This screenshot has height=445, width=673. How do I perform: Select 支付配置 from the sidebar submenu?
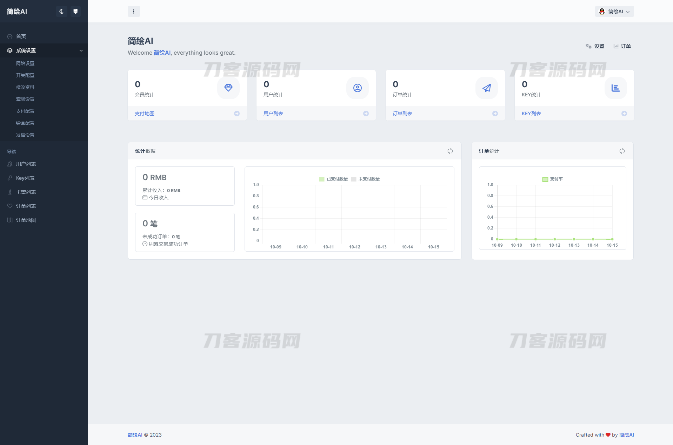tap(25, 111)
